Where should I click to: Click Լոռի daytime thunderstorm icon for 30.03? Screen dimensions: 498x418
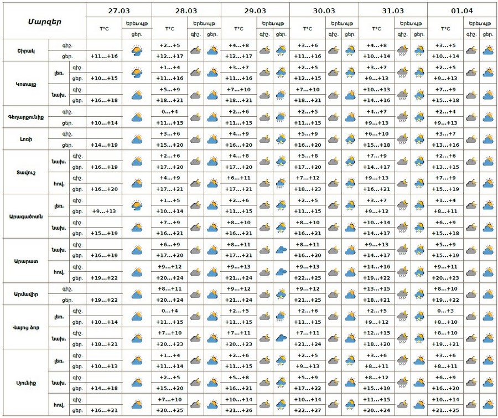[350, 139]
